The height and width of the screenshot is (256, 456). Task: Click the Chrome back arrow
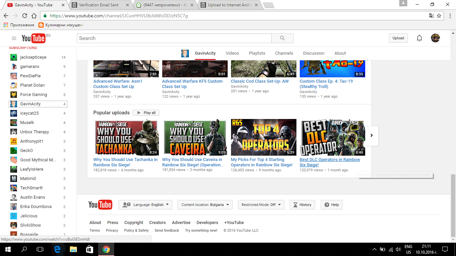click(x=6, y=16)
